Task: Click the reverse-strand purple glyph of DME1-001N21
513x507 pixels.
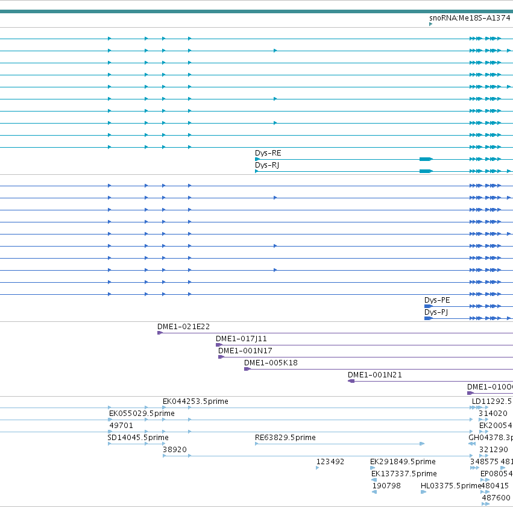Action: pyautogui.click(x=351, y=382)
